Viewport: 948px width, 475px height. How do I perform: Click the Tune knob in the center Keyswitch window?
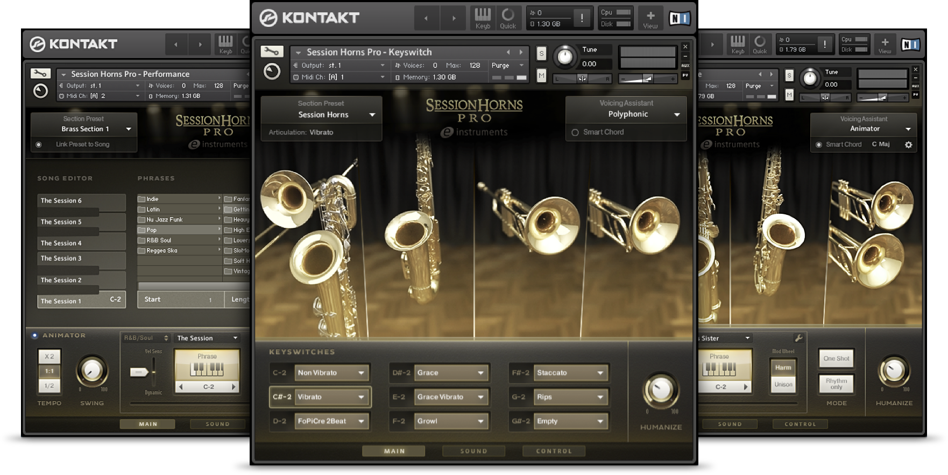(x=564, y=56)
